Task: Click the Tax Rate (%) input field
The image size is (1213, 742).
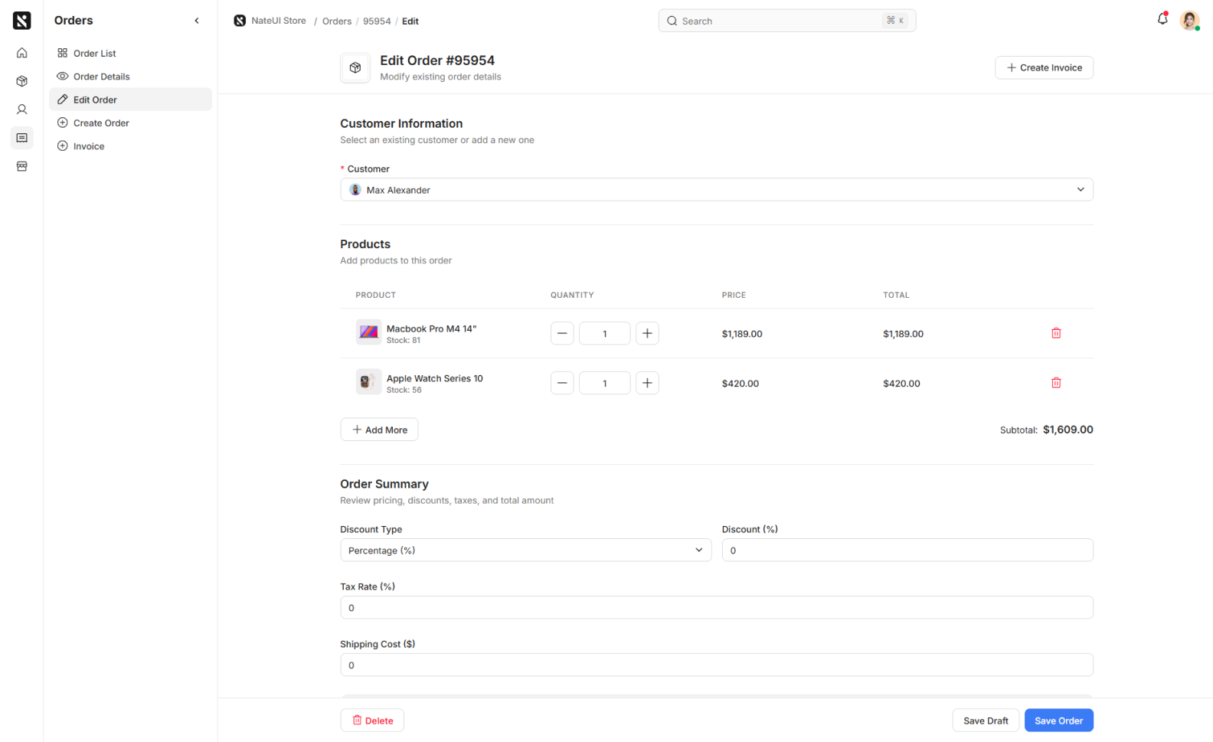Action: pyautogui.click(x=717, y=608)
